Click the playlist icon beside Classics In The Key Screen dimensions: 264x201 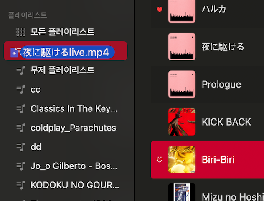click(21, 108)
